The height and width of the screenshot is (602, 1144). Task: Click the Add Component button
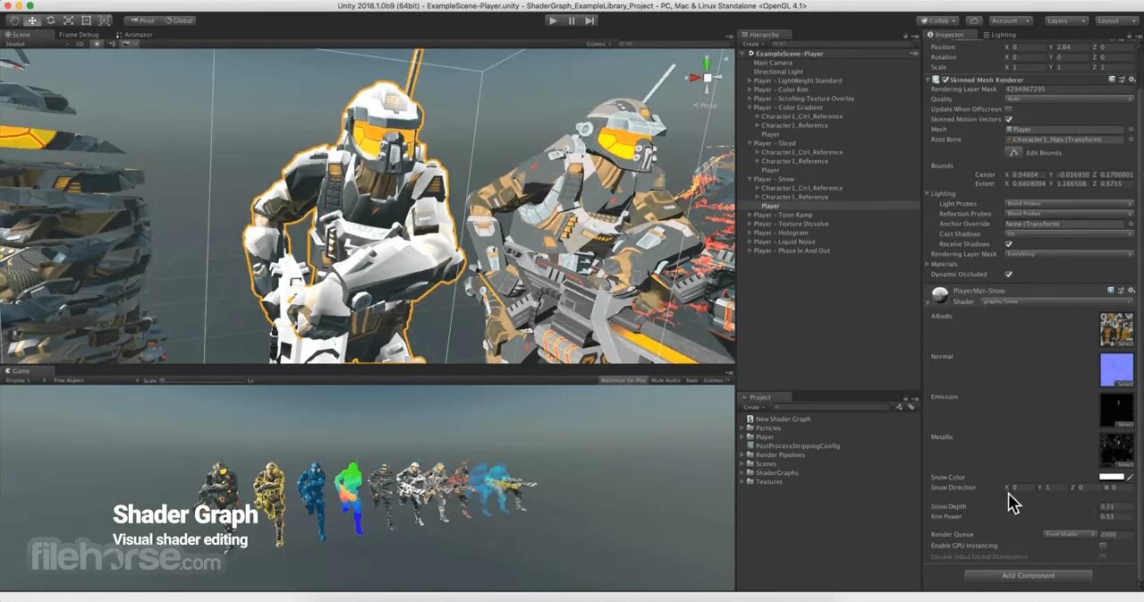[x=1029, y=576]
